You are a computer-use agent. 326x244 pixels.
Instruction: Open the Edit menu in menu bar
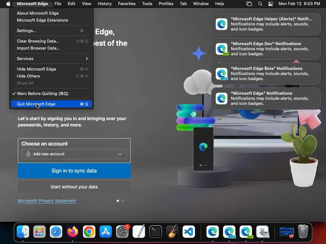[x=71, y=4]
